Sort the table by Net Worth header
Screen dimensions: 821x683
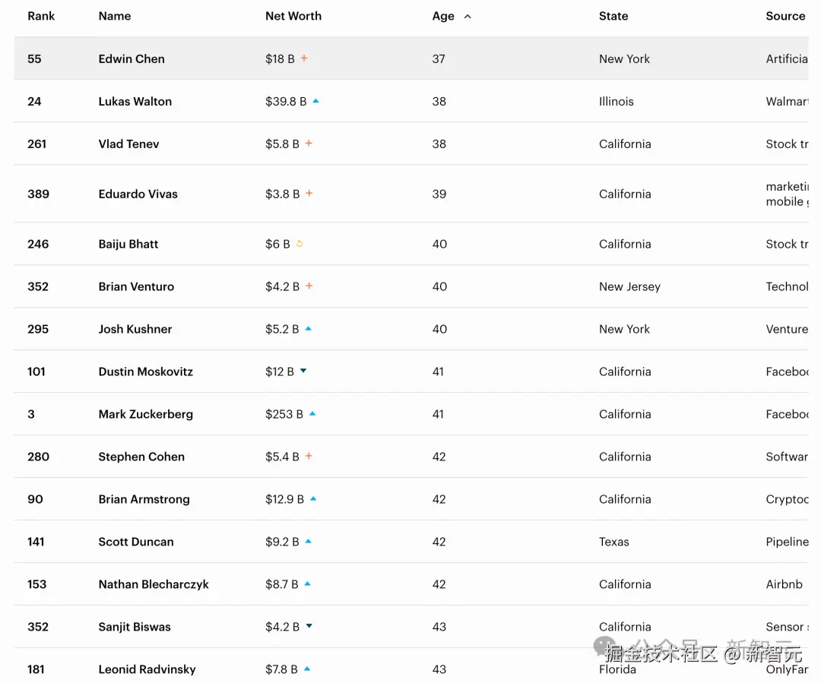(293, 16)
